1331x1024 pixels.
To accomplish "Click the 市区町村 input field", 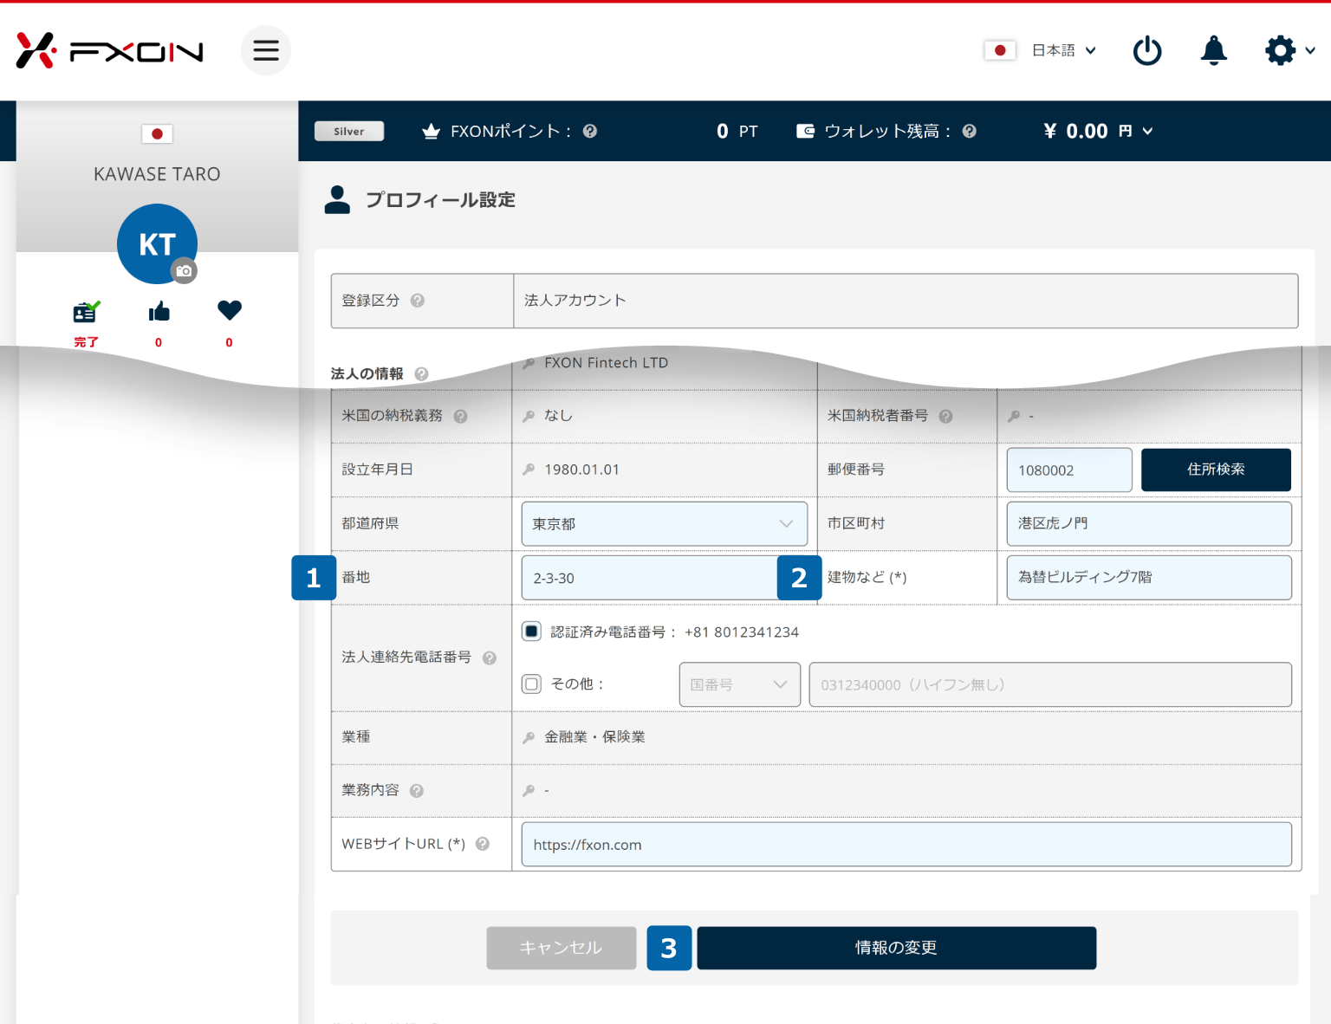I will click(x=1149, y=524).
